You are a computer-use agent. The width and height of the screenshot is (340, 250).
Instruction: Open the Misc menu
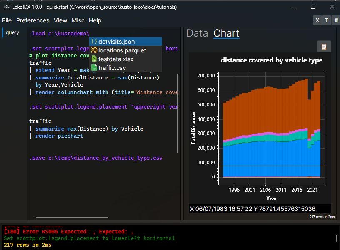(78, 20)
